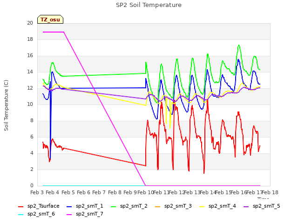Click the 18 y-axis tick label
Viewport: 298px width, 223px height.
click(30, 39)
